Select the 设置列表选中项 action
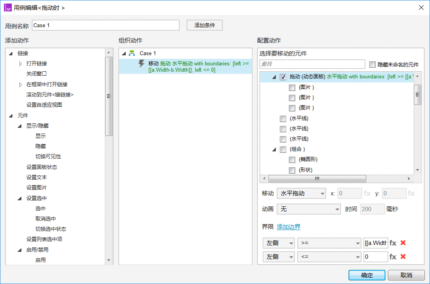Image resolution: width=430 pixels, height=284 pixels. [x=44, y=239]
